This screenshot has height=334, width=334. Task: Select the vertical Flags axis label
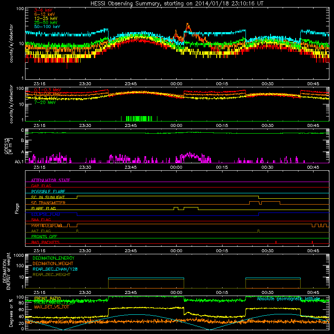17,208
